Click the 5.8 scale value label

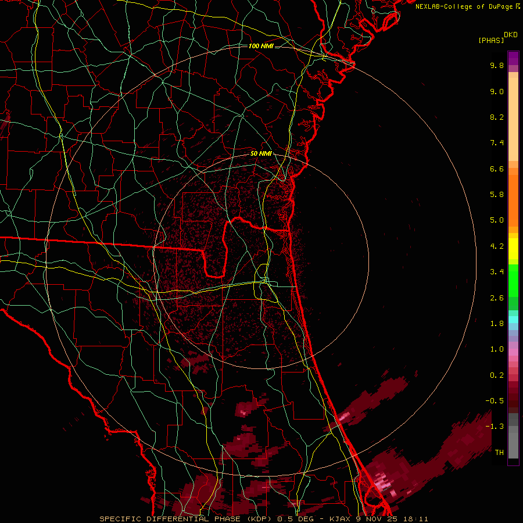click(497, 195)
